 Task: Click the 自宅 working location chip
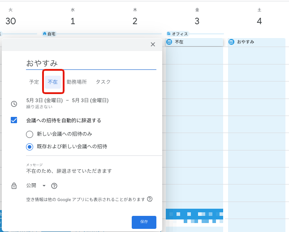pyautogui.click(x=49, y=34)
